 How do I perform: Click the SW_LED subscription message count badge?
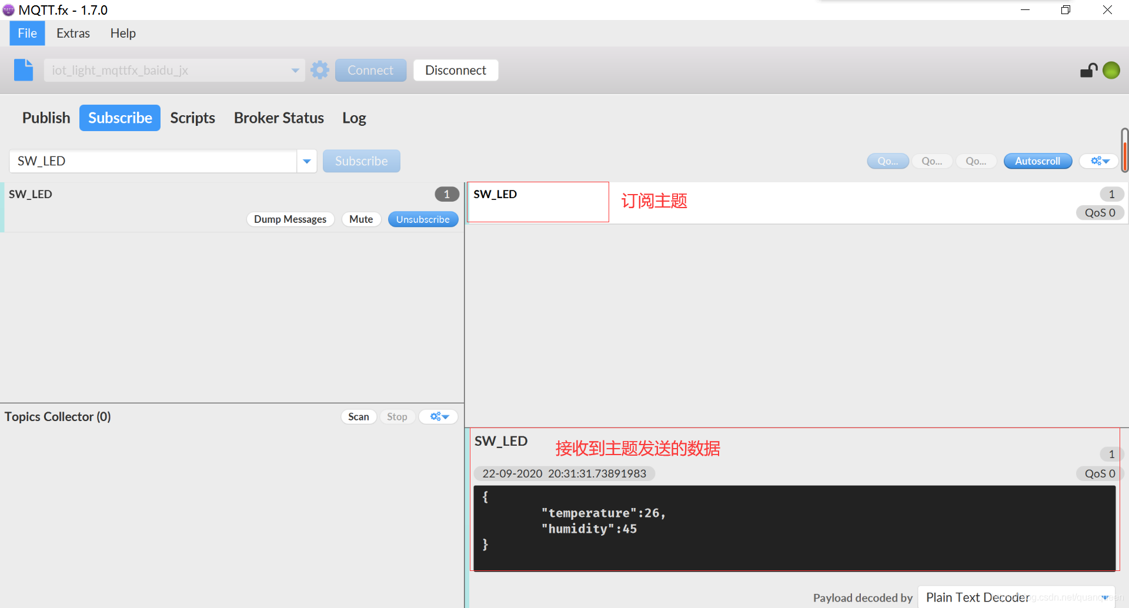pyautogui.click(x=447, y=194)
